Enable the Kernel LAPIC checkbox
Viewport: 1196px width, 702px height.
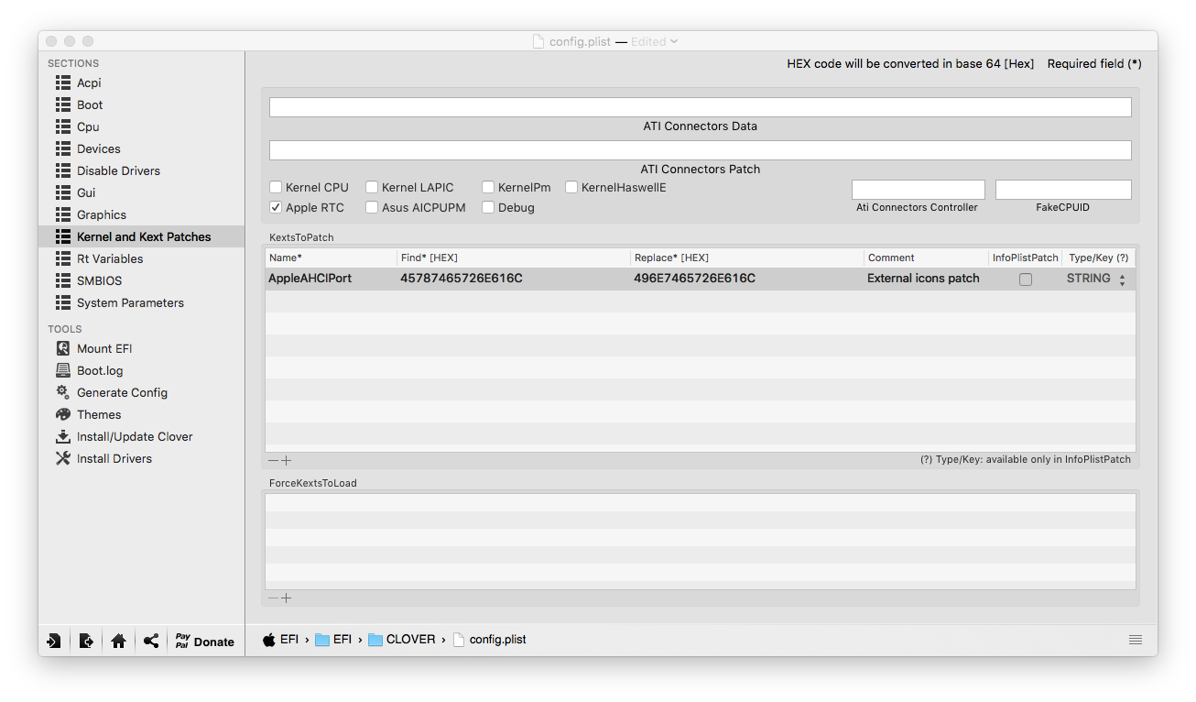click(x=372, y=188)
